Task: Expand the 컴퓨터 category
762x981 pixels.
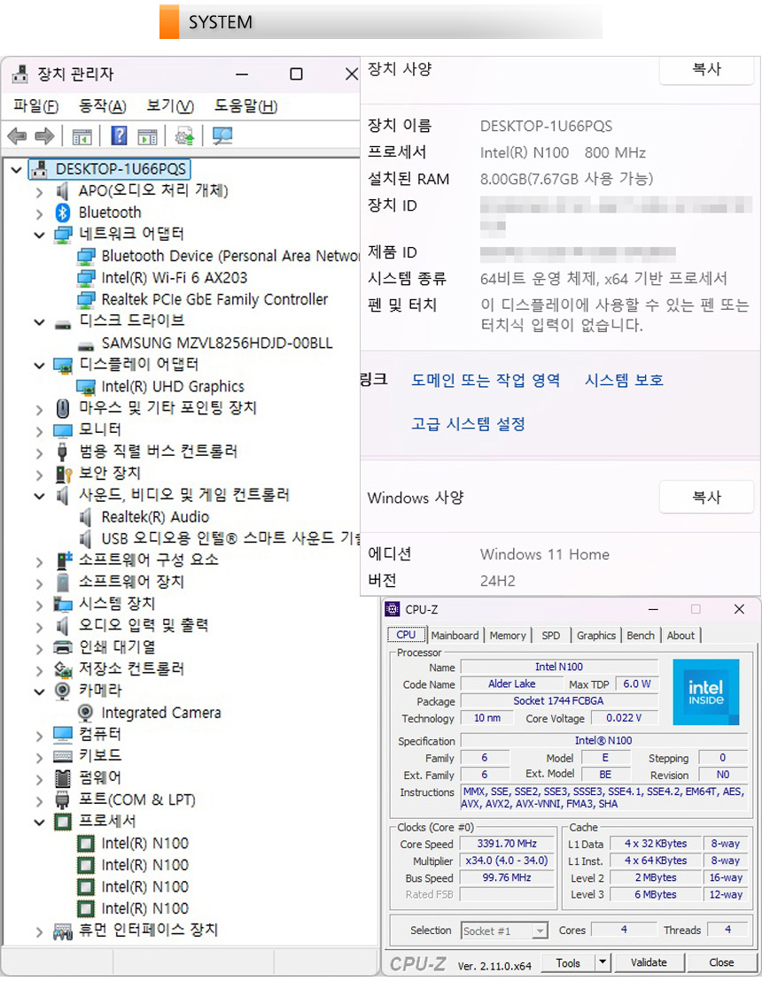Action: (40, 735)
